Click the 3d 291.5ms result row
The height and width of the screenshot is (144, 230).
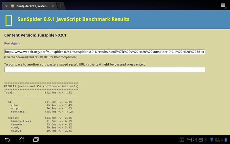40,102
